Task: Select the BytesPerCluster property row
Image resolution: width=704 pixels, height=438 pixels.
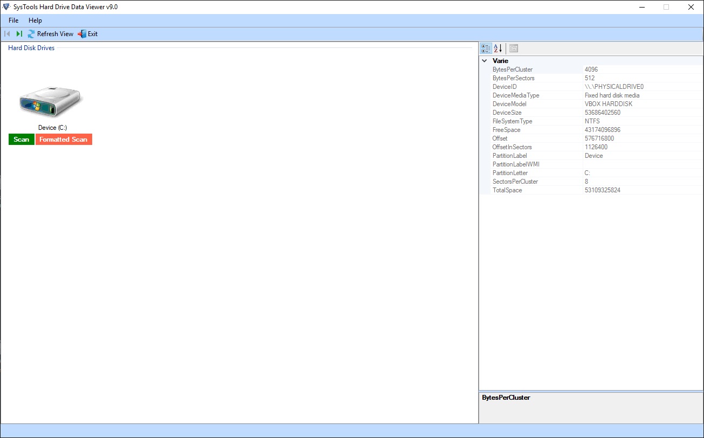Action: click(x=591, y=69)
